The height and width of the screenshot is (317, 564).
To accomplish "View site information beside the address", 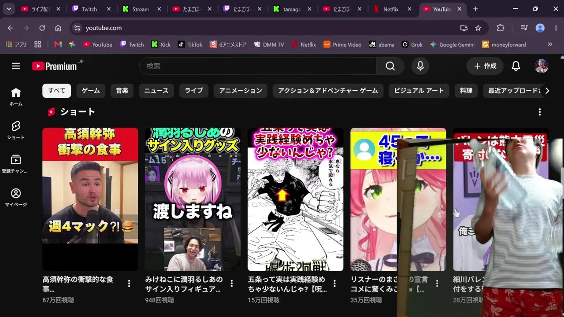I will point(77,28).
